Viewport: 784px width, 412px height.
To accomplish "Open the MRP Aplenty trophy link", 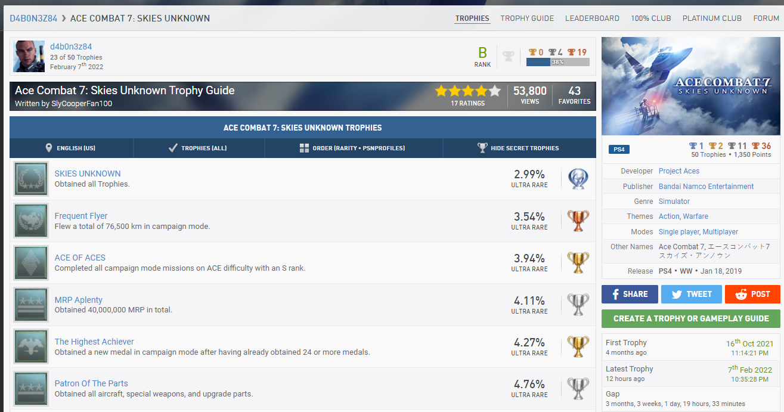I will pos(79,300).
